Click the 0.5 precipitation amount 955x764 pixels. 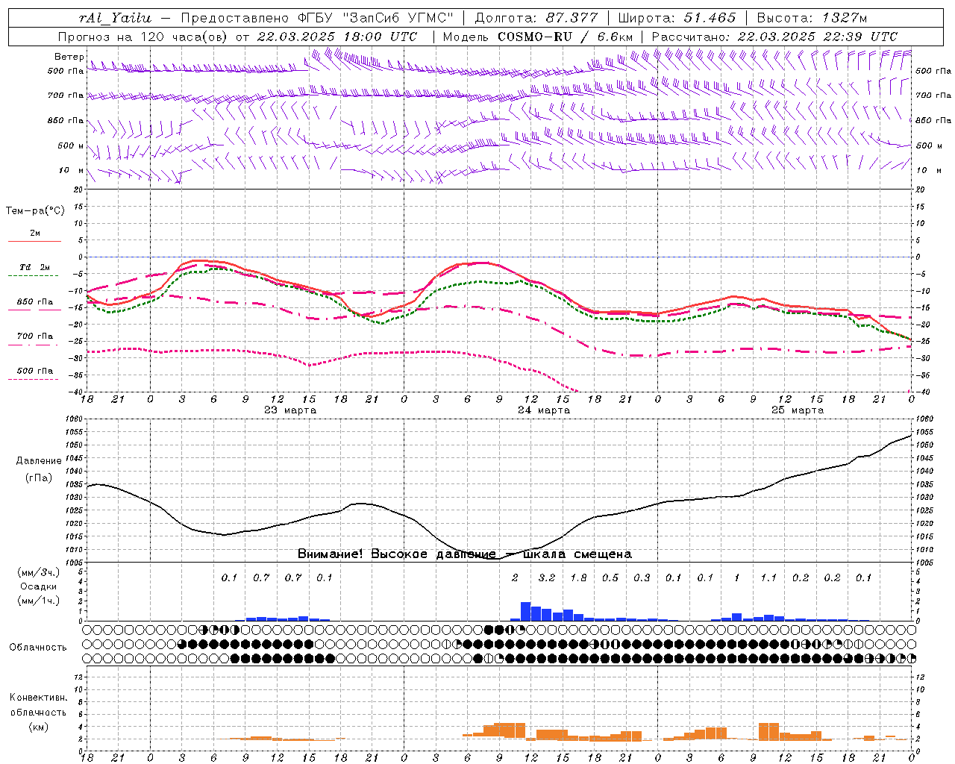click(x=610, y=578)
